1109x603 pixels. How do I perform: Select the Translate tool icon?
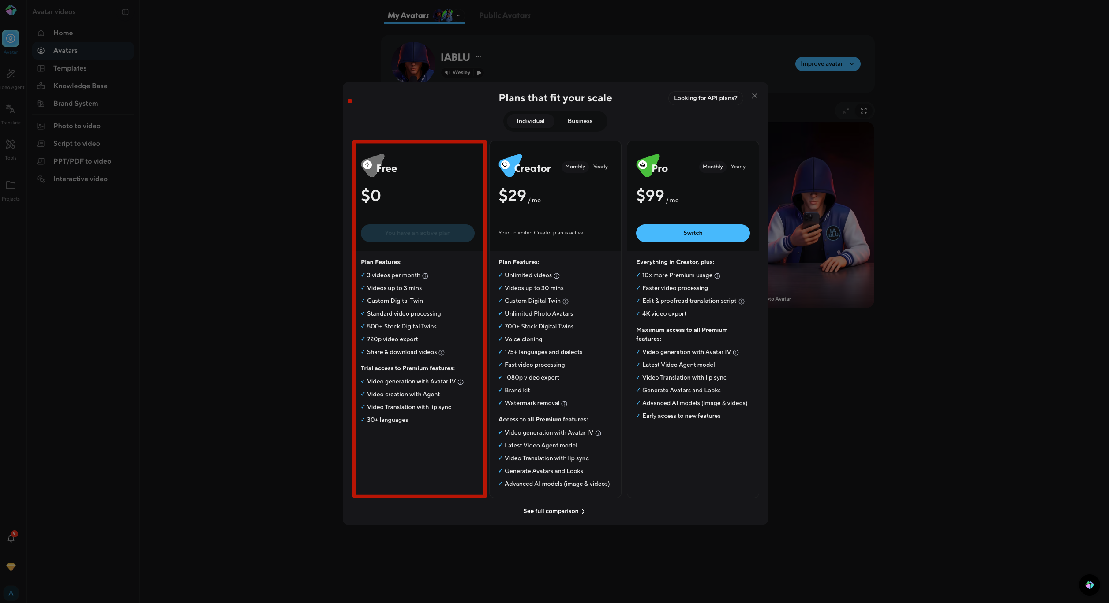tap(11, 110)
